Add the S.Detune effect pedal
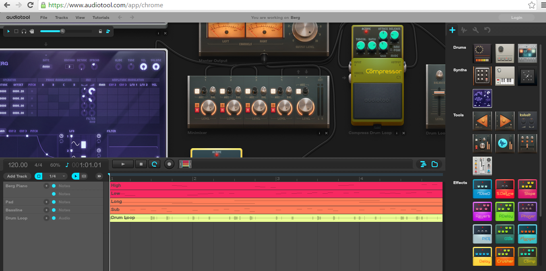This screenshot has height=271, width=546. tap(505, 189)
